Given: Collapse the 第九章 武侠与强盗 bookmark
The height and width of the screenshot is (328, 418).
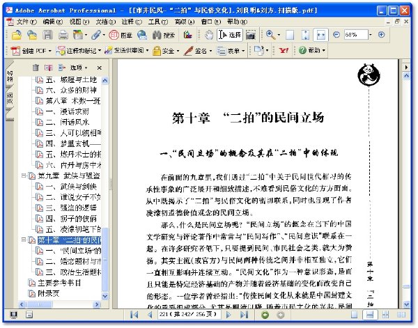Looking at the screenshot, I should [24, 176].
